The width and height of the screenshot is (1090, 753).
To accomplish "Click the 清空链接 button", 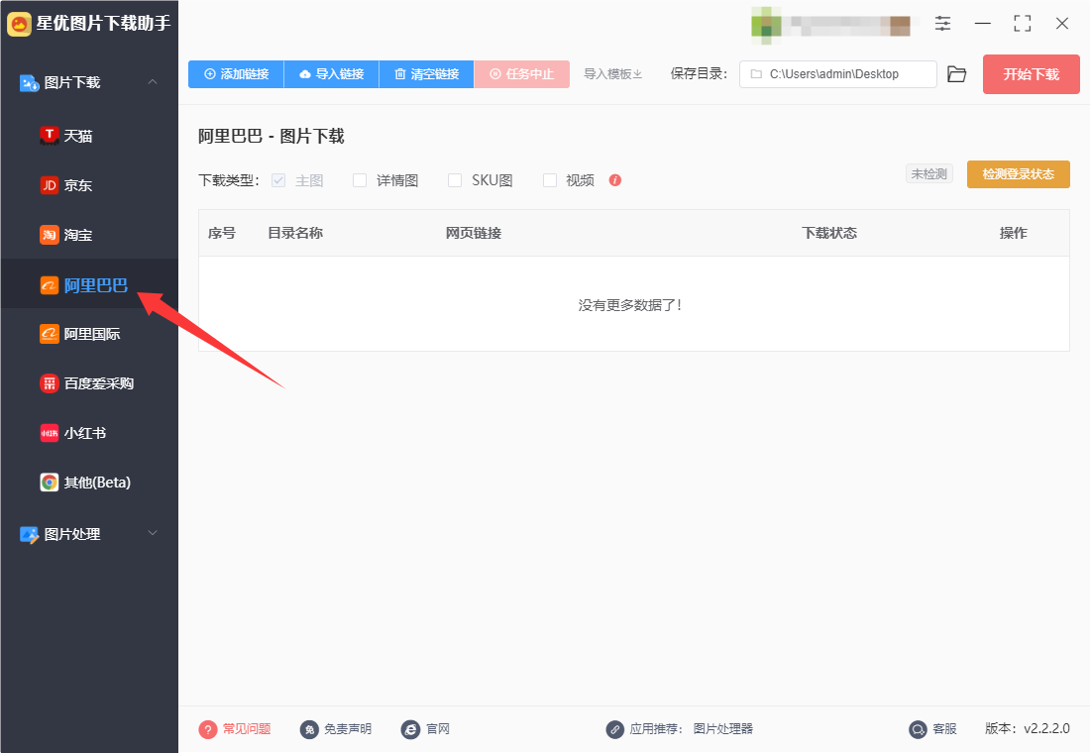I will tap(426, 74).
